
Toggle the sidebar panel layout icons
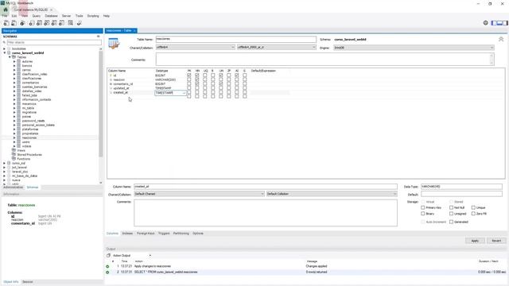point(499,23)
